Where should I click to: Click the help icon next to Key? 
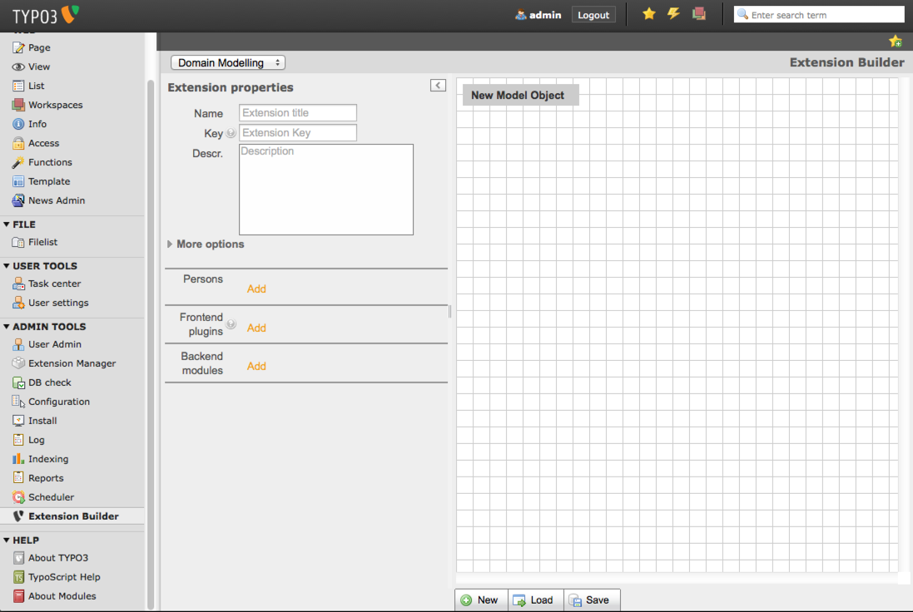(231, 133)
